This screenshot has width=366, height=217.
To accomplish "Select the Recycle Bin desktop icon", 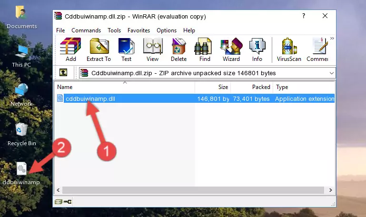I will coord(21,134).
